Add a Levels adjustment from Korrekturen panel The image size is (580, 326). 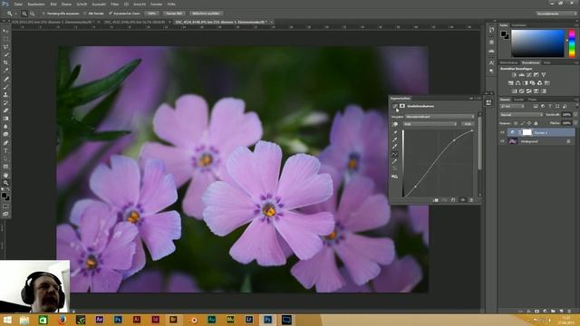coord(522,75)
